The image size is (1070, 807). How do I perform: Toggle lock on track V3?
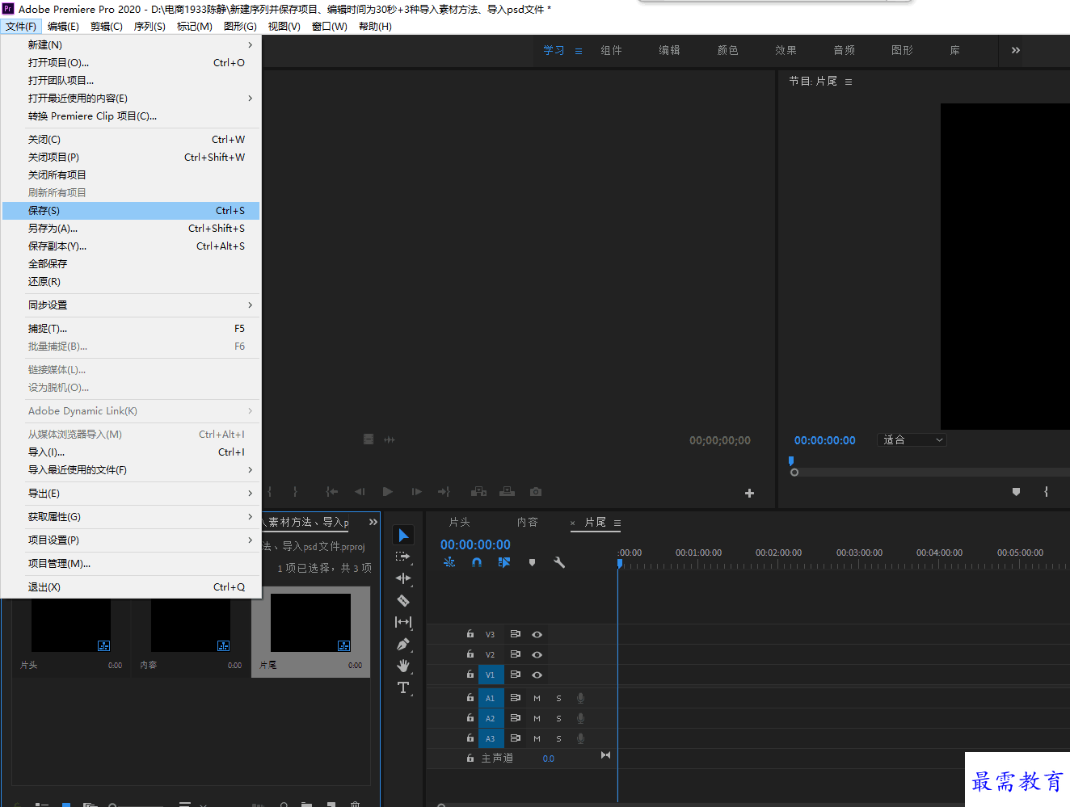[470, 634]
